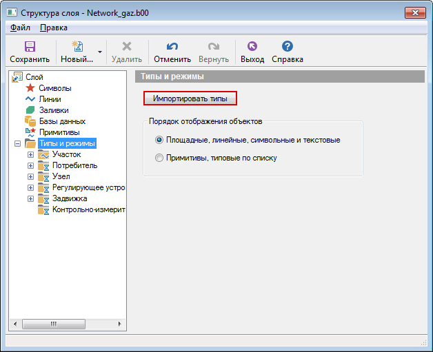
Task: Open the Файл menu
Action: tap(20, 28)
